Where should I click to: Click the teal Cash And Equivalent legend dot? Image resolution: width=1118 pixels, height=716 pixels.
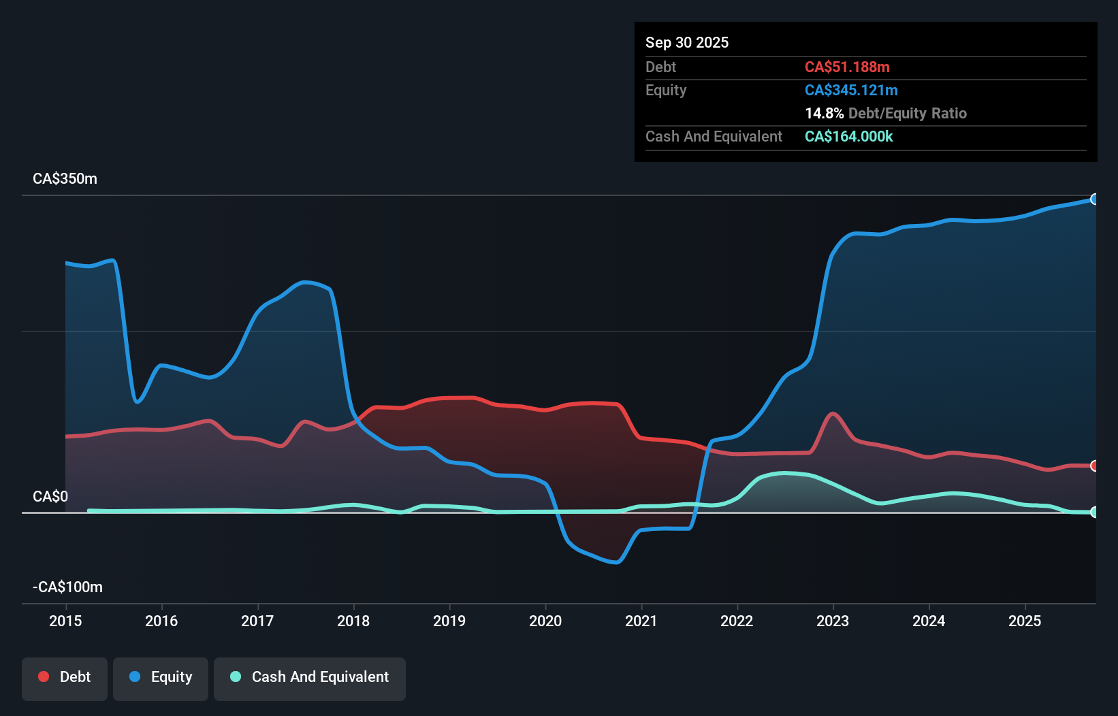tap(234, 677)
